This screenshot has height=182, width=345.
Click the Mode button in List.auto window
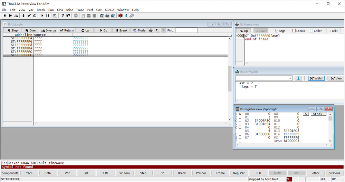pos(139,30)
